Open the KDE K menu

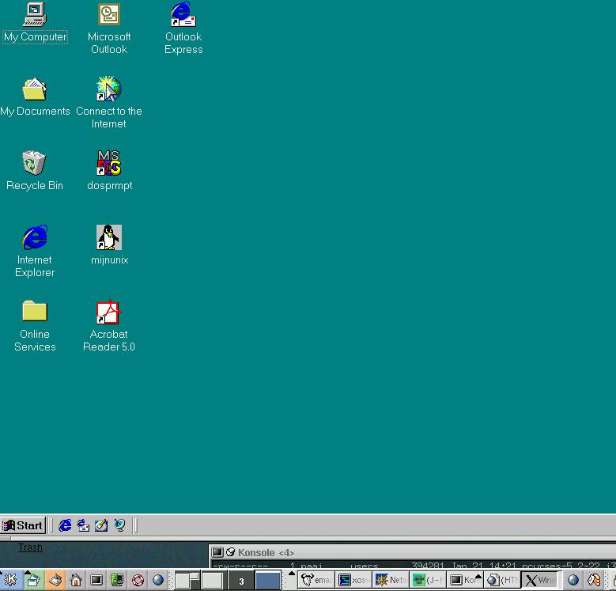11,580
